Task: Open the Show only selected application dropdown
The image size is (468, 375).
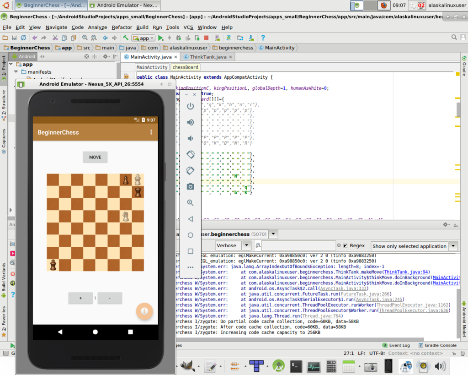Action: (x=414, y=246)
